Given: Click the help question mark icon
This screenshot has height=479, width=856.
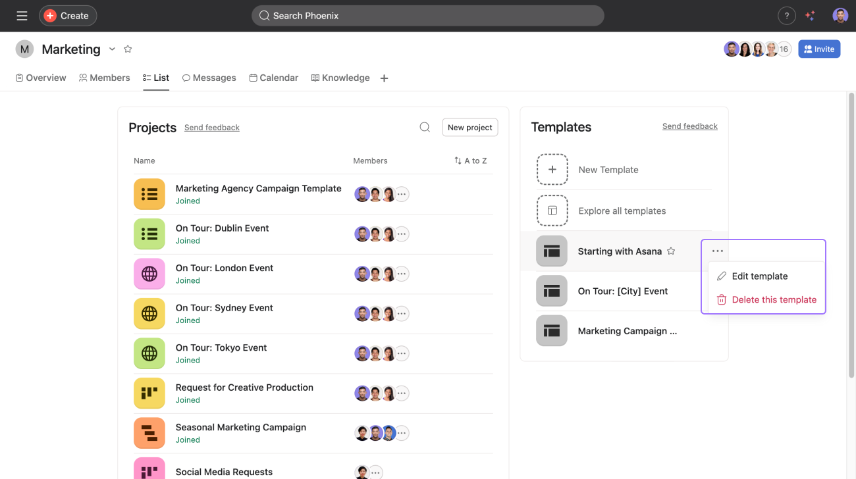Looking at the screenshot, I should tap(786, 16).
